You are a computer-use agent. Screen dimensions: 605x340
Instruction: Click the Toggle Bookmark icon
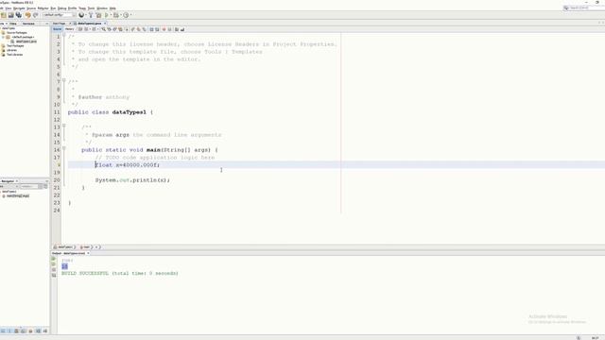[x=144, y=29]
